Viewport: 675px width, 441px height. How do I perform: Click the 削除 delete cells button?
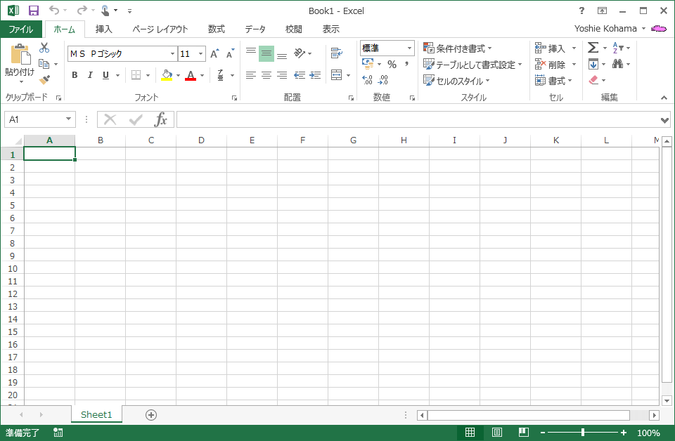[x=555, y=65]
